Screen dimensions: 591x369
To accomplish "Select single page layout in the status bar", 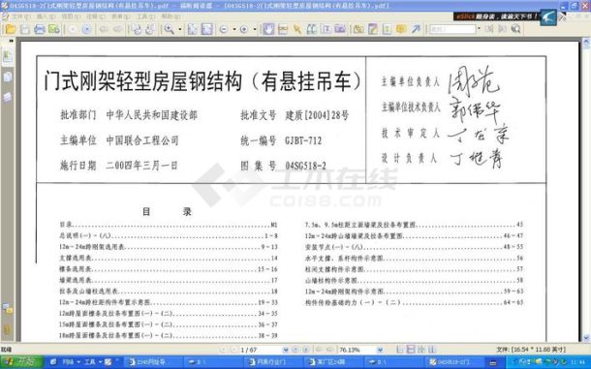I will coord(400,350).
